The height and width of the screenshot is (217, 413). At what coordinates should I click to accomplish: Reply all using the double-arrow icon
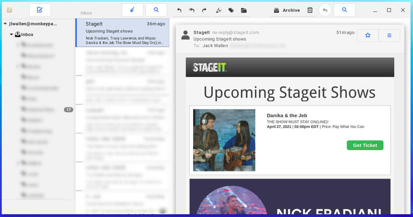point(192,10)
